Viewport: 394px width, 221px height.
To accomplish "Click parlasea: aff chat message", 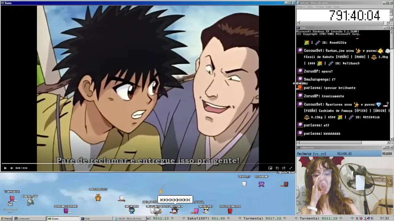I will coord(316,125).
